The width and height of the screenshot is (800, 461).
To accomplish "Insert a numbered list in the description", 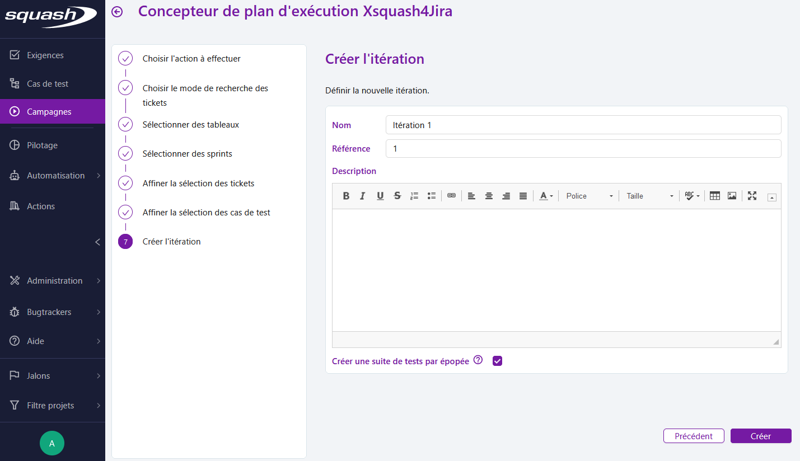I will [x=414, y=196].
